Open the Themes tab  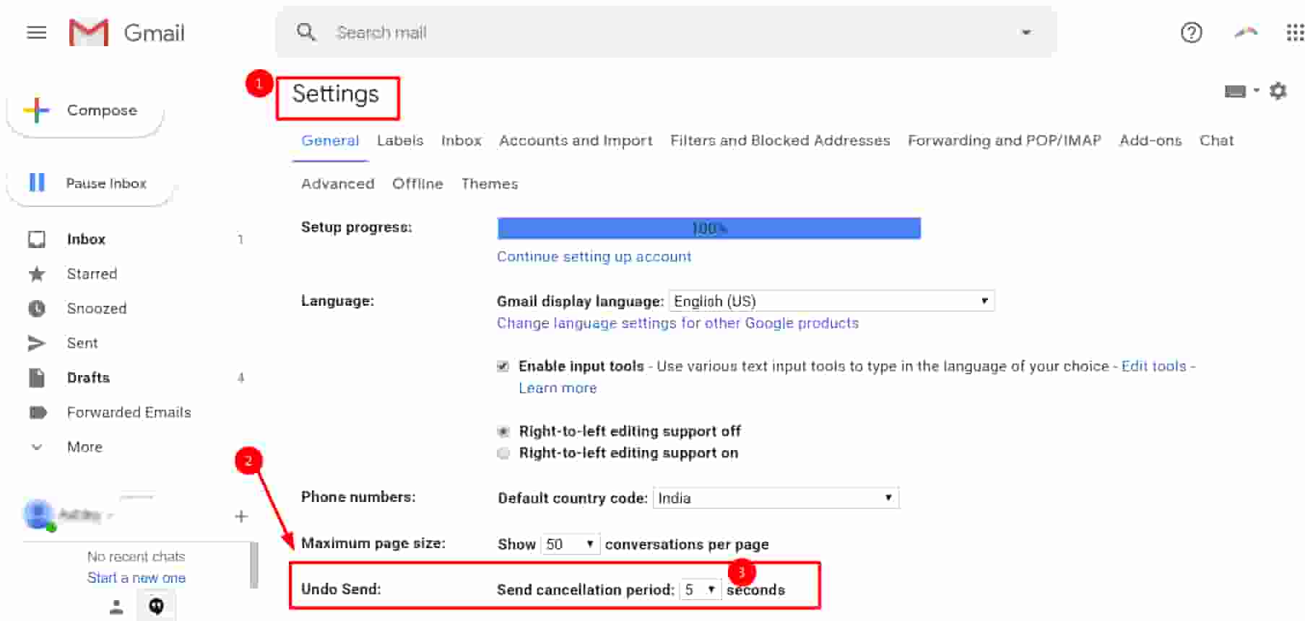(x=490, y=184)
